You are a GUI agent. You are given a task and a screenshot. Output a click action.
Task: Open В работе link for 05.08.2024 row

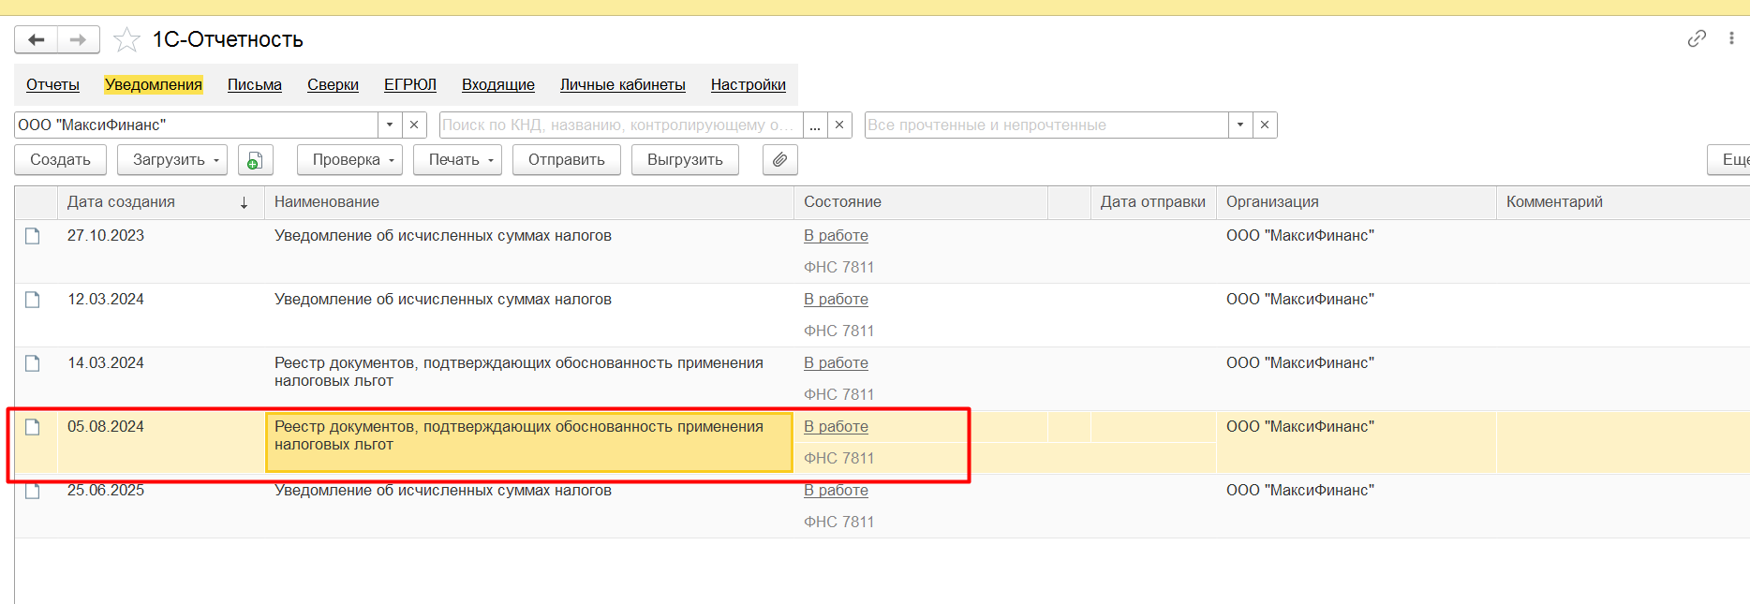[836, 427]
